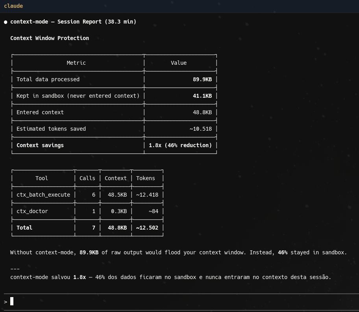Click the Estimated tokens saved value ~10.518
This screenshot has width=359, height=312.
click(x=200, y=129)
